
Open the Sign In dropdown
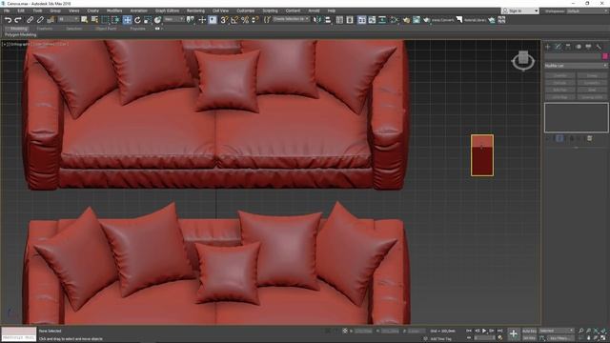point(520,10)
